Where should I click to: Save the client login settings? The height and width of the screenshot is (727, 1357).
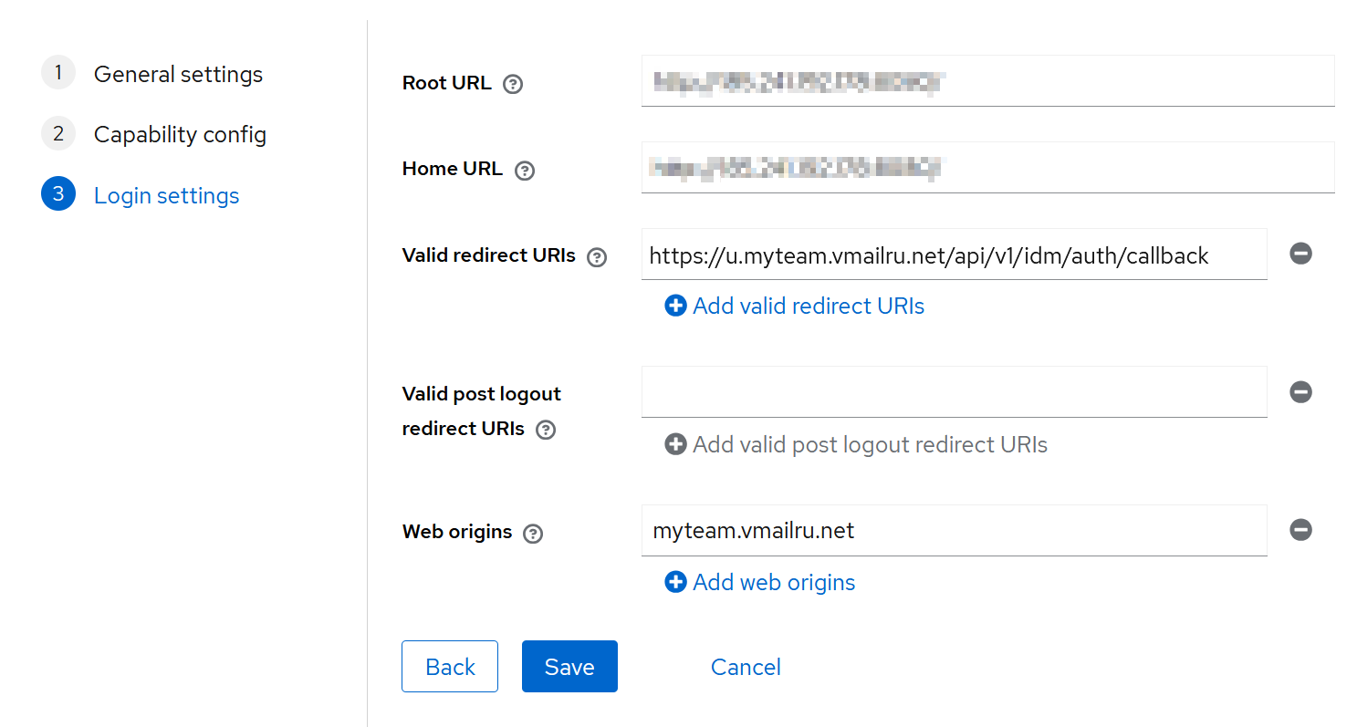click(x=569, y=667)
